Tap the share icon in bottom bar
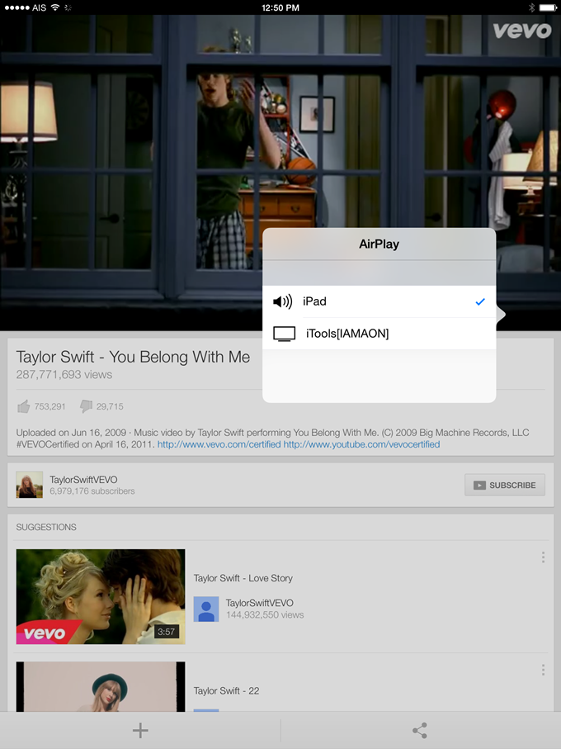The image size is (561, 749). [420, 730]
